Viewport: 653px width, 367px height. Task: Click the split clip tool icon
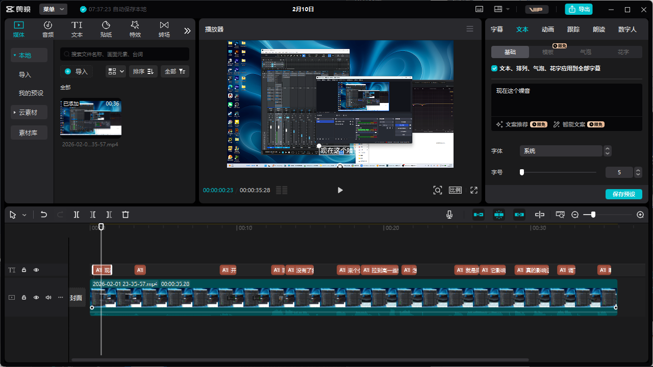(77, 215)
